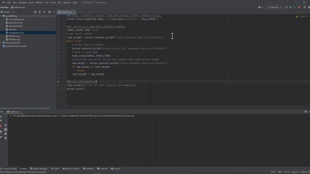Open the TODO tool window
Image resolution: width=310 pixels, height=174 pixels.
click(55, 169)
